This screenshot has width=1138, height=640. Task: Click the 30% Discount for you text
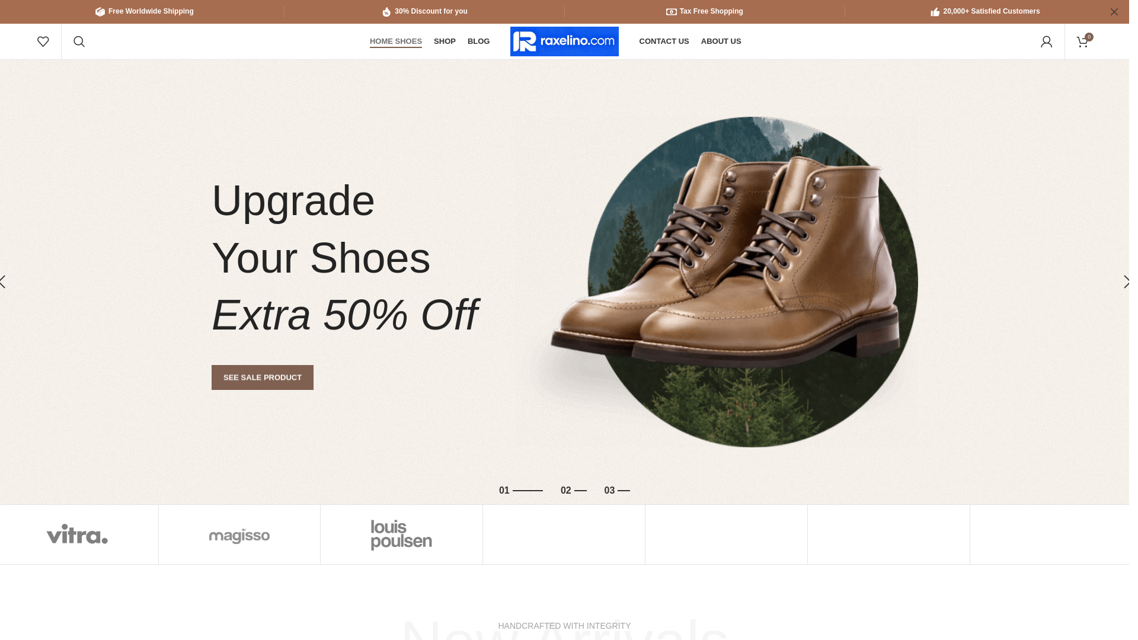point(431,12)
